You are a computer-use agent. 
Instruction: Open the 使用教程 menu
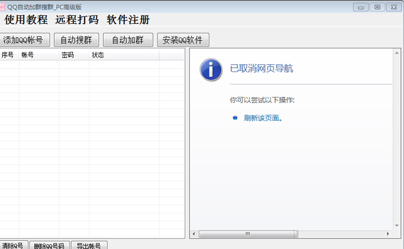(x=26, y=20)
